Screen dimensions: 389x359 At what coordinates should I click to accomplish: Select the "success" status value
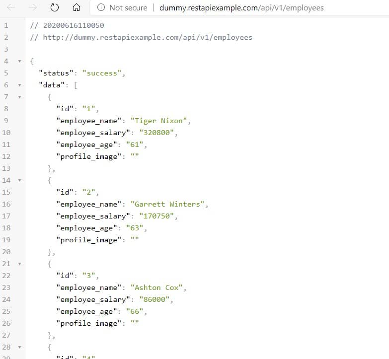102,73
